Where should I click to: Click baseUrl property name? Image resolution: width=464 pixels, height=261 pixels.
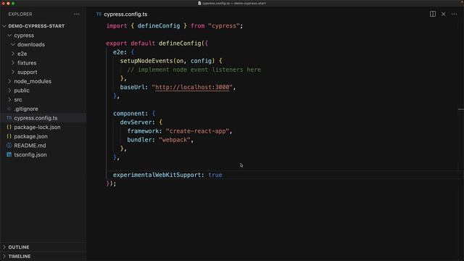point(132,87)
